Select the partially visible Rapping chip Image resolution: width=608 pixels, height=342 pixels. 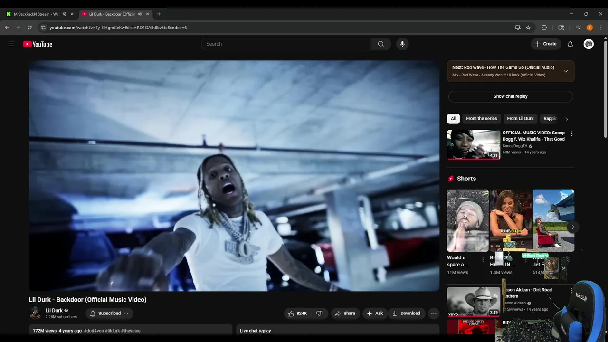point(550,119)
